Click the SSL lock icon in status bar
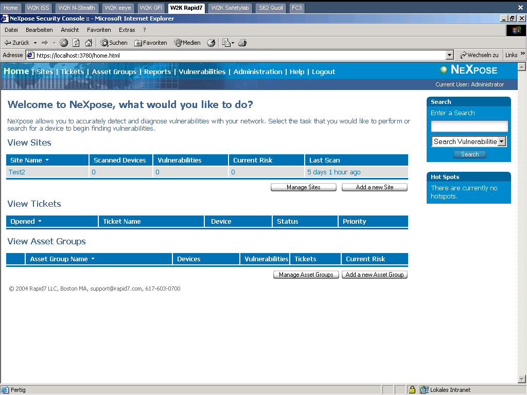The height and width of the screenshot is (395, 527). (x=412, y=390)
